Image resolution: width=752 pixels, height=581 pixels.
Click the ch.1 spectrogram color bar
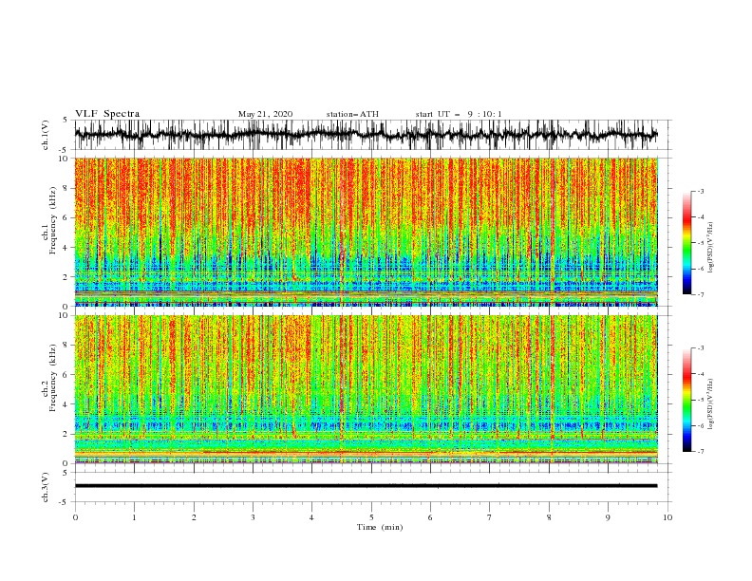coord(686,243)
